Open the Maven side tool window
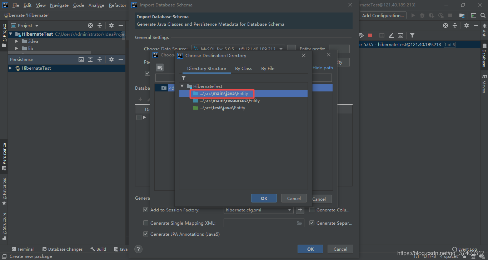 coord(484,84)
